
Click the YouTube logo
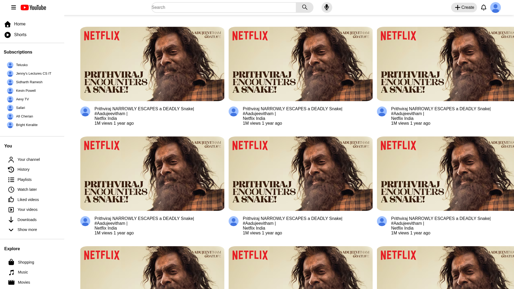pos(33,7)
